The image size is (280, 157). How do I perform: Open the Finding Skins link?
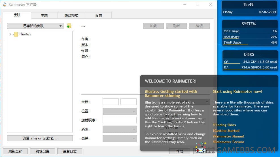(224, 125)
